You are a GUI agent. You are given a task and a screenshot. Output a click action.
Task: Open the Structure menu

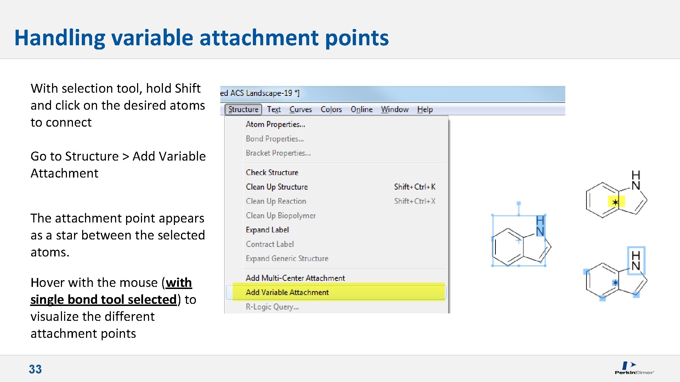tap(243, 109)
